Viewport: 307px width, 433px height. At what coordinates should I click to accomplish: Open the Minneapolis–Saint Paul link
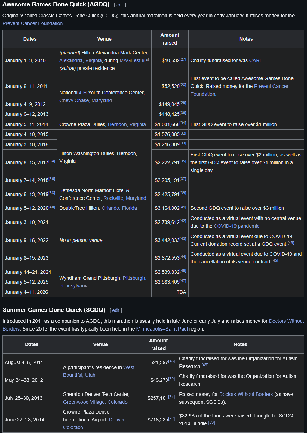pos(162,329)
